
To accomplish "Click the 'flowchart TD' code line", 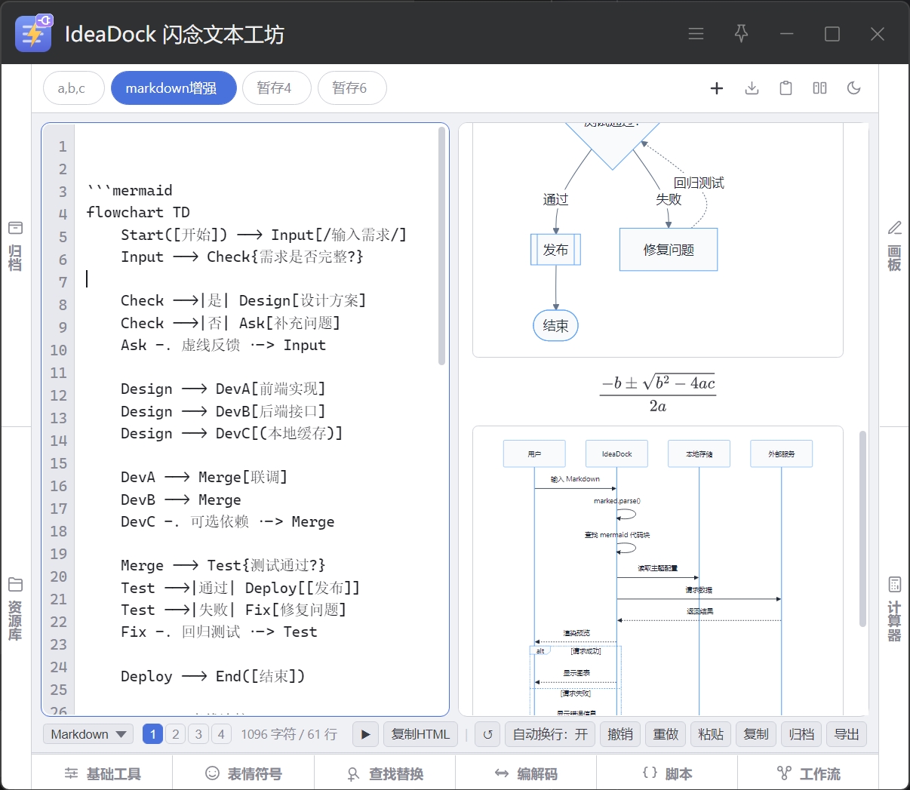I will pos(138,212).
